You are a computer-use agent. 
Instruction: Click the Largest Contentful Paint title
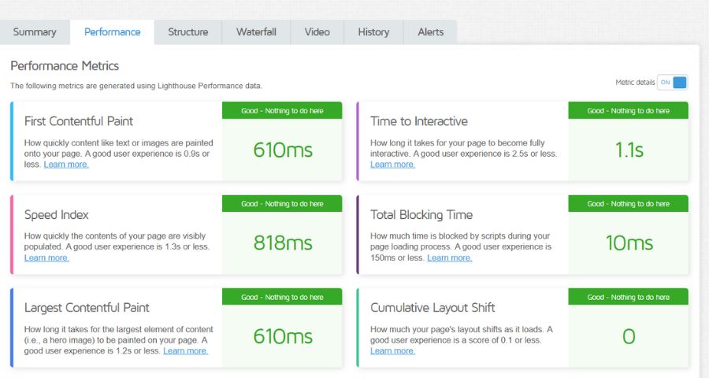[x=87, y=308]
